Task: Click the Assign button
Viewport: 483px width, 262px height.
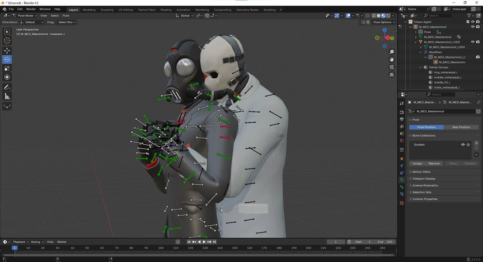Action: [417, 164]
